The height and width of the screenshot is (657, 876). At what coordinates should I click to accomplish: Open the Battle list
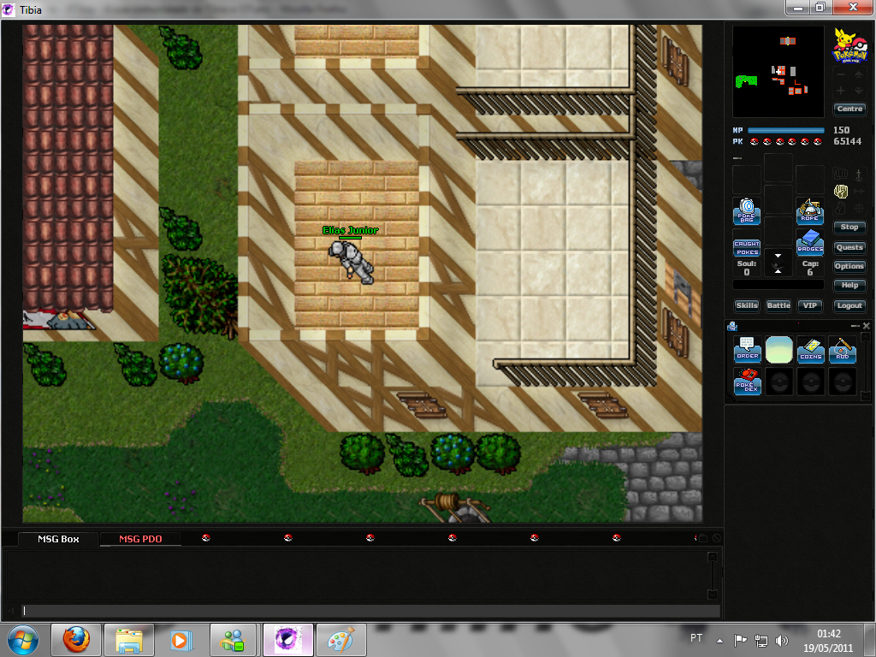point(778,305)
